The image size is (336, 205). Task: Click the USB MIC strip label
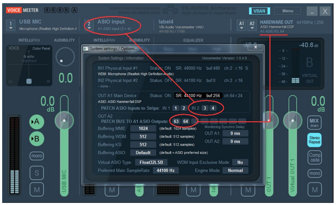30,22
